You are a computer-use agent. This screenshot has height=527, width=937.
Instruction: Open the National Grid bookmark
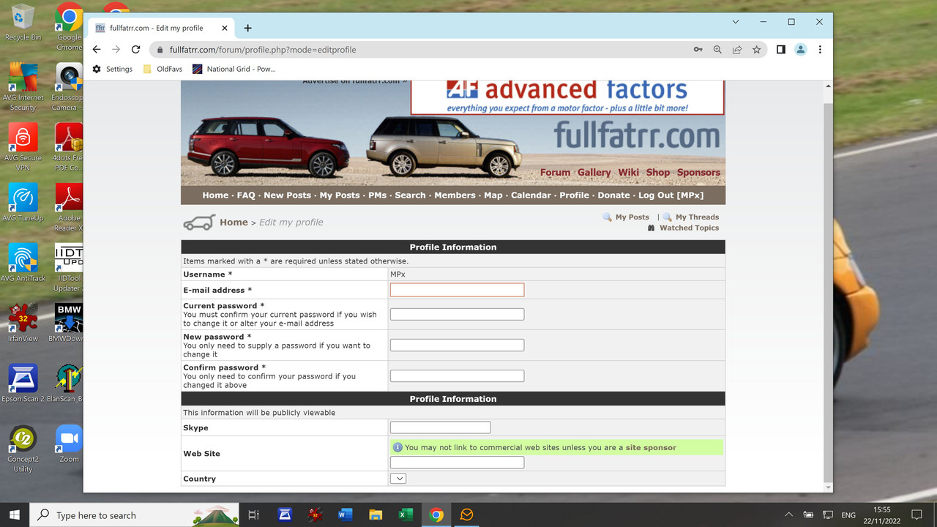click(234, 69)
